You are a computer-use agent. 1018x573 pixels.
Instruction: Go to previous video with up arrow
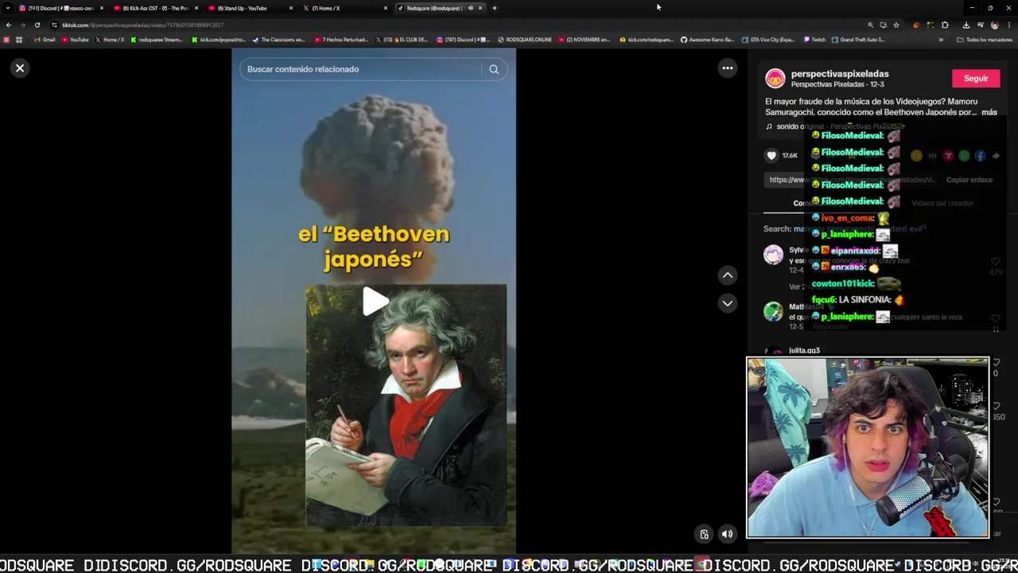(x=727, y=275)
